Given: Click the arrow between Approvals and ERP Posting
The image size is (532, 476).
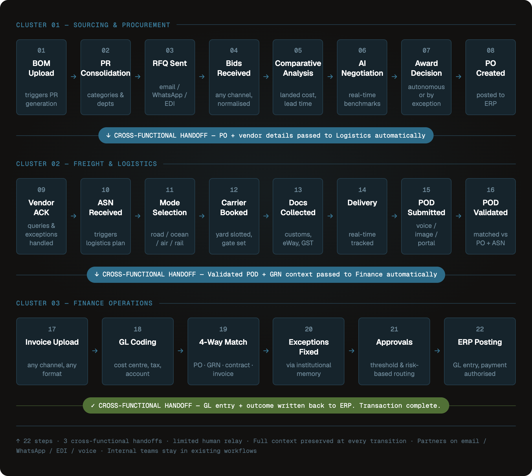Looking at the screenshot, I should (x=437, y=351).
